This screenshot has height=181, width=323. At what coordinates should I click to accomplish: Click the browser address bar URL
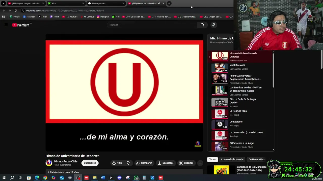[65, 11]
